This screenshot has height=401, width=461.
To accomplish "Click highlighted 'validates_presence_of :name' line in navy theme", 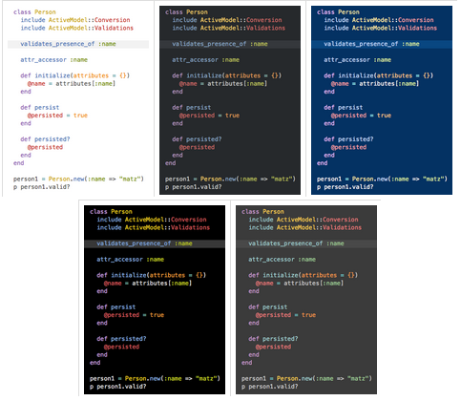I will tap(382, 44).
